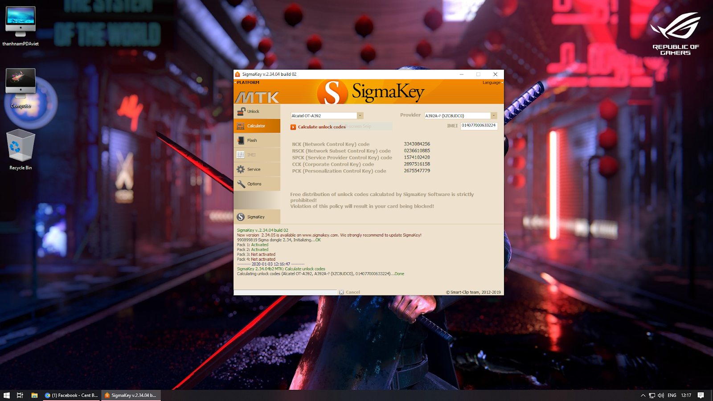Click the SigmaKey title bar app icon
This screenshot has height=401, width=713.
(238, 74)
